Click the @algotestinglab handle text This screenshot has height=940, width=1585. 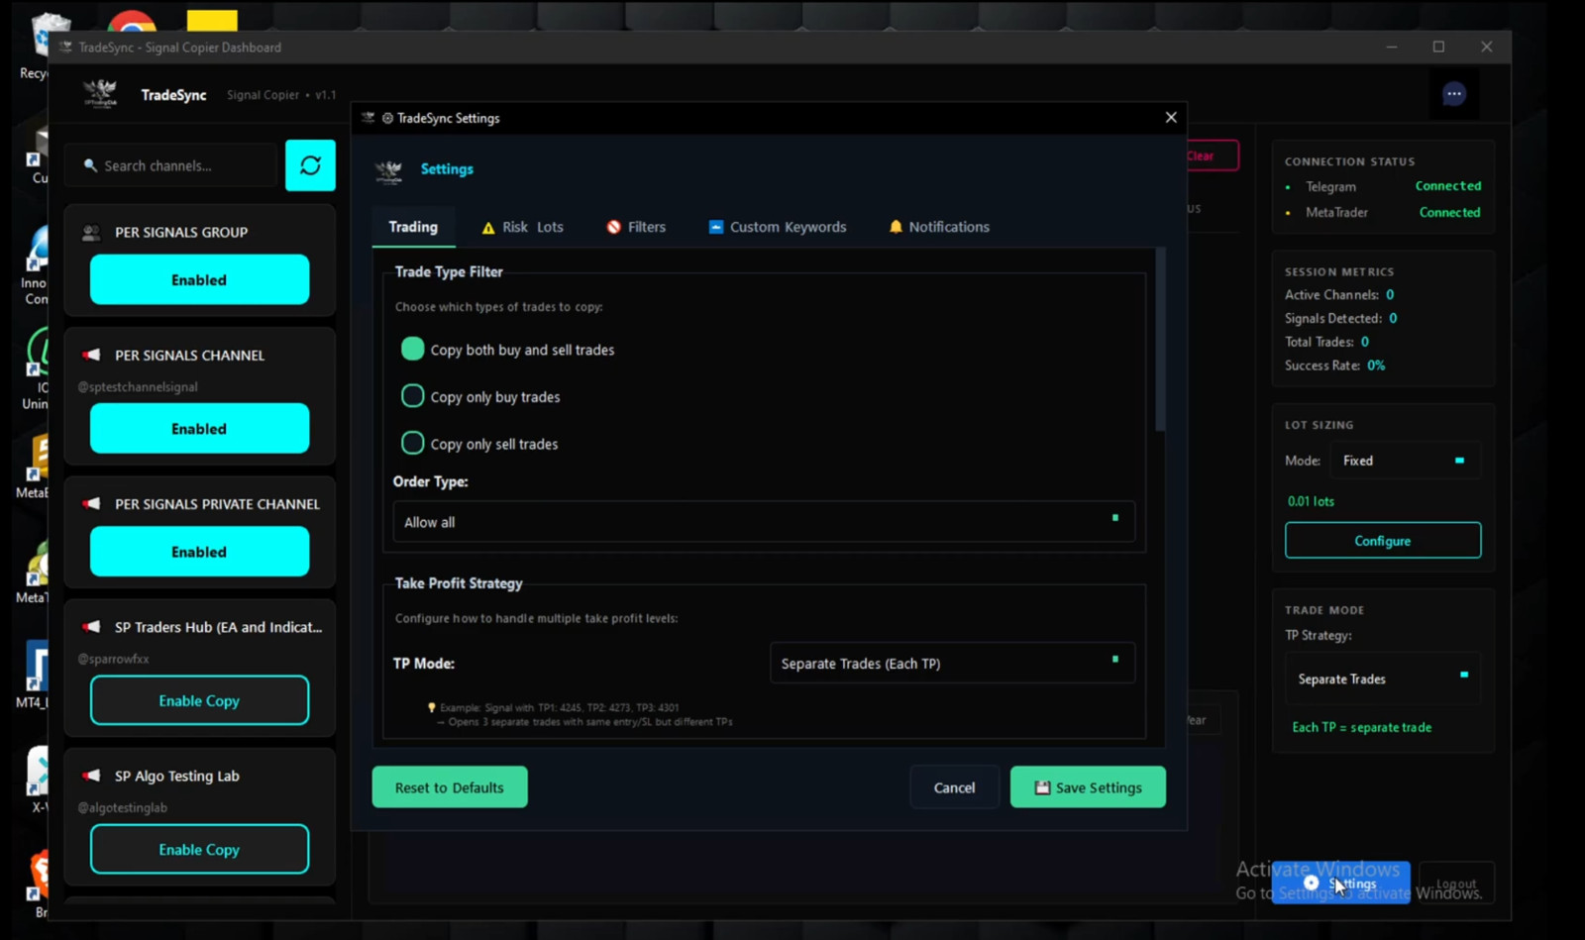pyautogui.click(x=123, y=807)
